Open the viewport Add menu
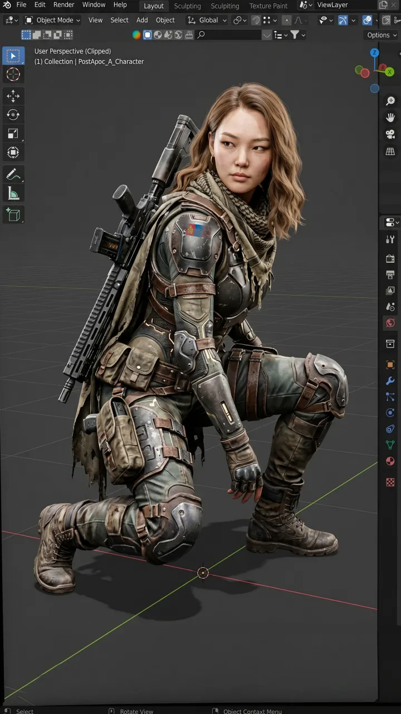 pos(142,20)
